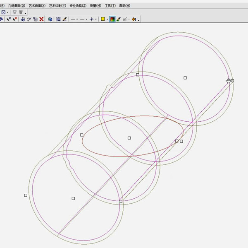Expand the plus sign tool dropdown arrow
The height and width of the screenshot is (248, 248).
pyautogui.click(x=96, y=19)
